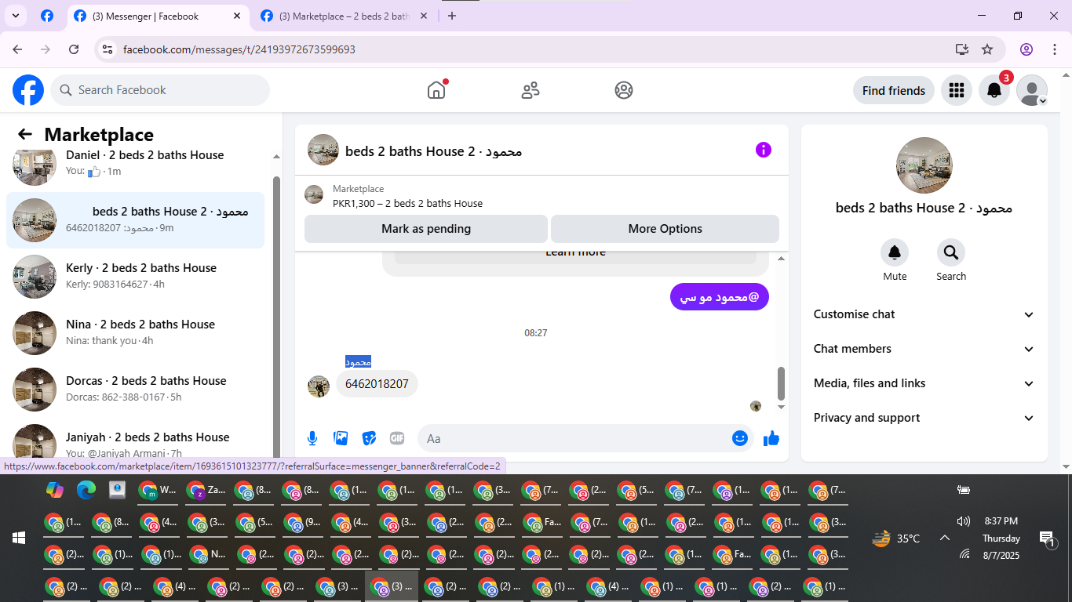
Task: Search within the conversation using magnifier
Action: coord(951,252)
